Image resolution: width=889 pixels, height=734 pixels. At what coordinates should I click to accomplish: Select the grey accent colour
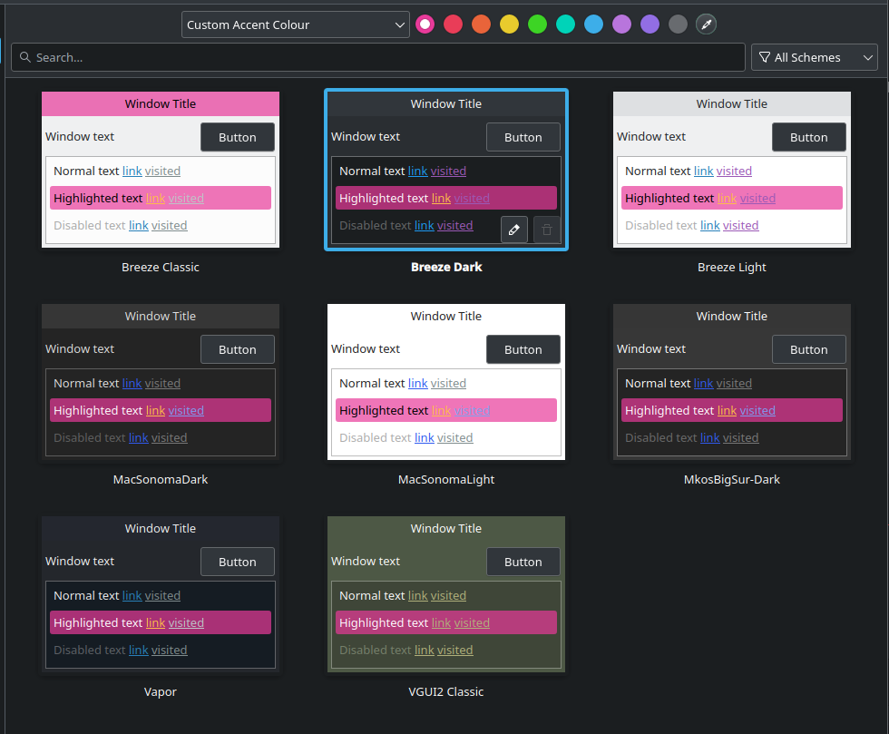(679, 24)
